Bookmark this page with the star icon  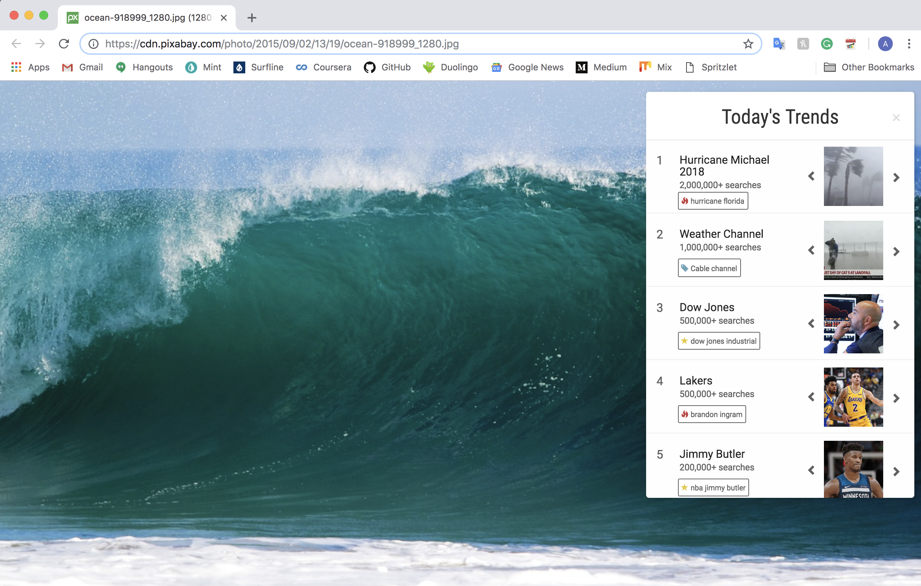pos(748,44)
